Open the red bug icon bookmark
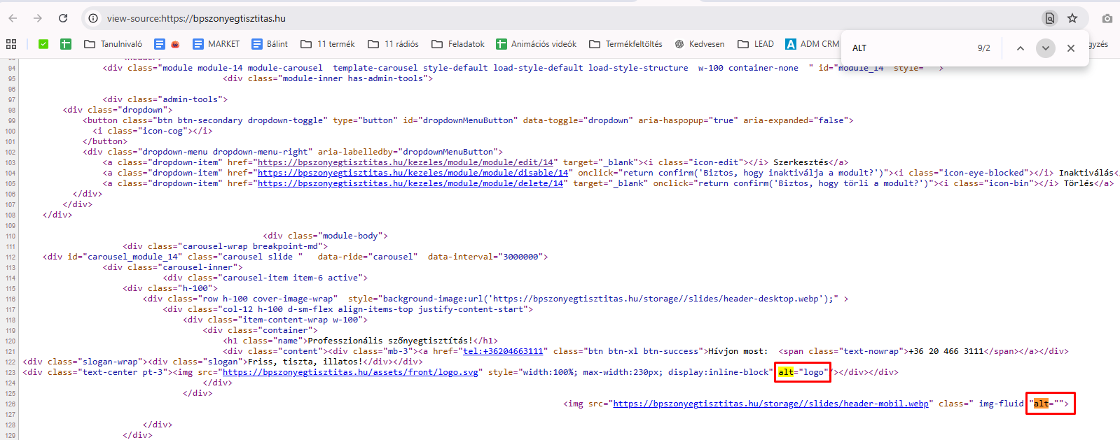Image resolution: width=1120 pixels, height=440 pixels. tap(175, 44)
